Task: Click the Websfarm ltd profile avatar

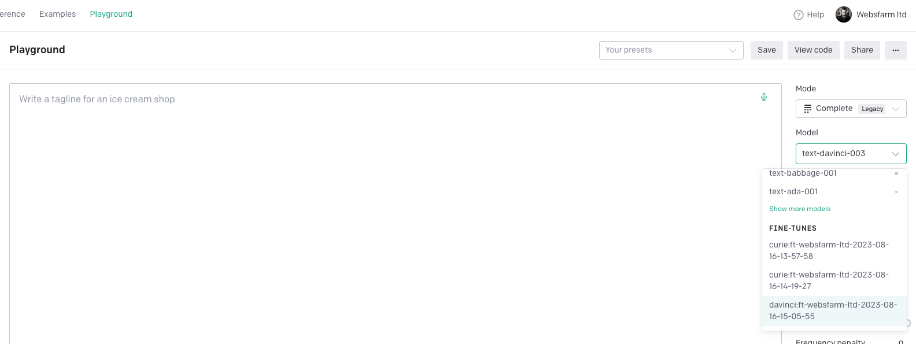Action: click(x=843, y=14)
